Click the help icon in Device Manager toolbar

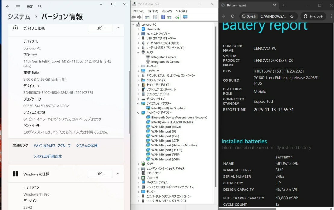click(x=163, y=17)
